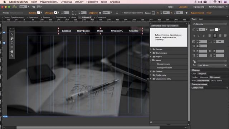Select the Selection arrow tool
Viewport: 229px width, 129px height.
coord(12,34)
